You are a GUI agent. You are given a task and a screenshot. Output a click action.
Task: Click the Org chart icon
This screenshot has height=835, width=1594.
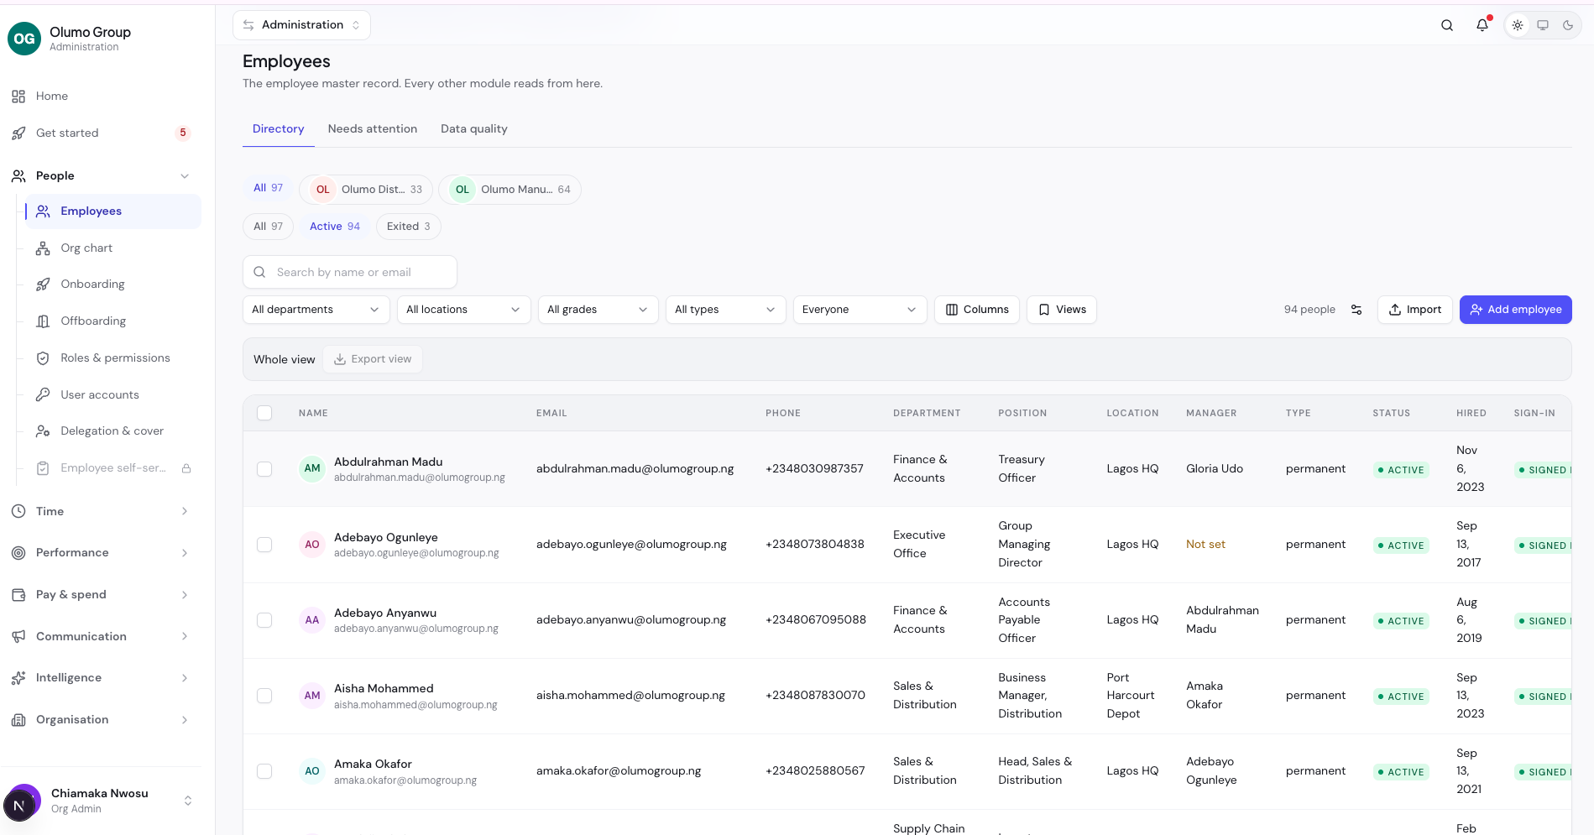point(43,248)
